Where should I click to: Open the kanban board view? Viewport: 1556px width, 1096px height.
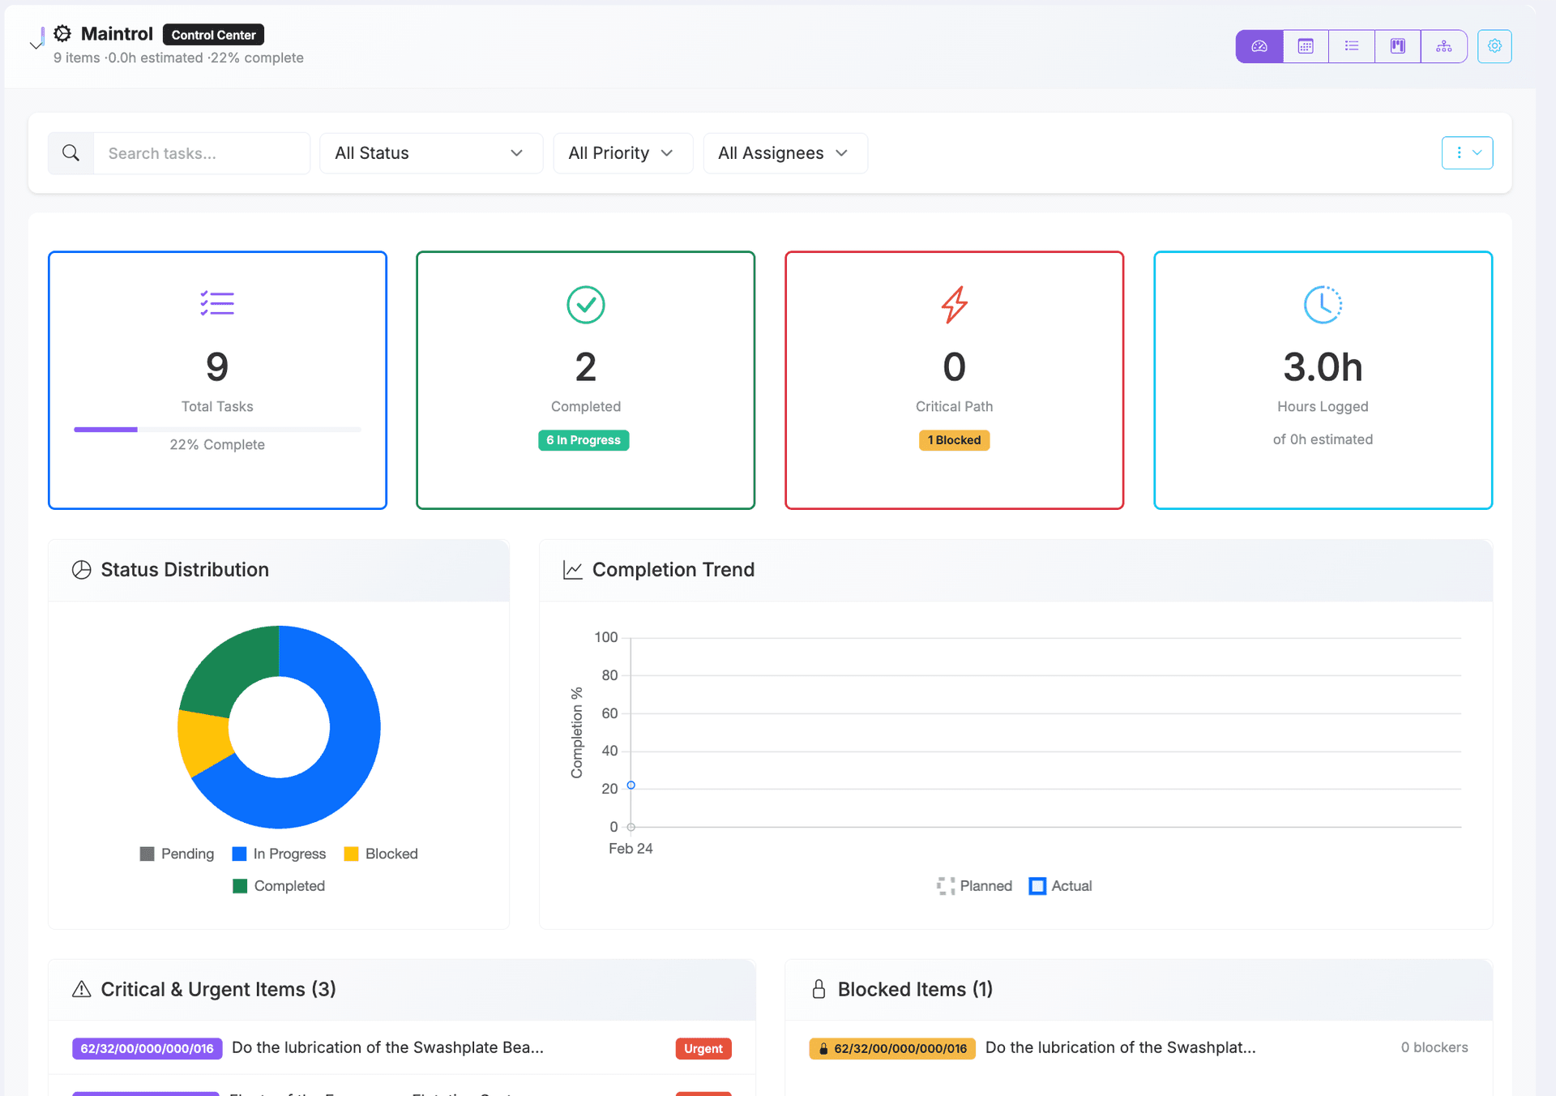[1397, 46]
